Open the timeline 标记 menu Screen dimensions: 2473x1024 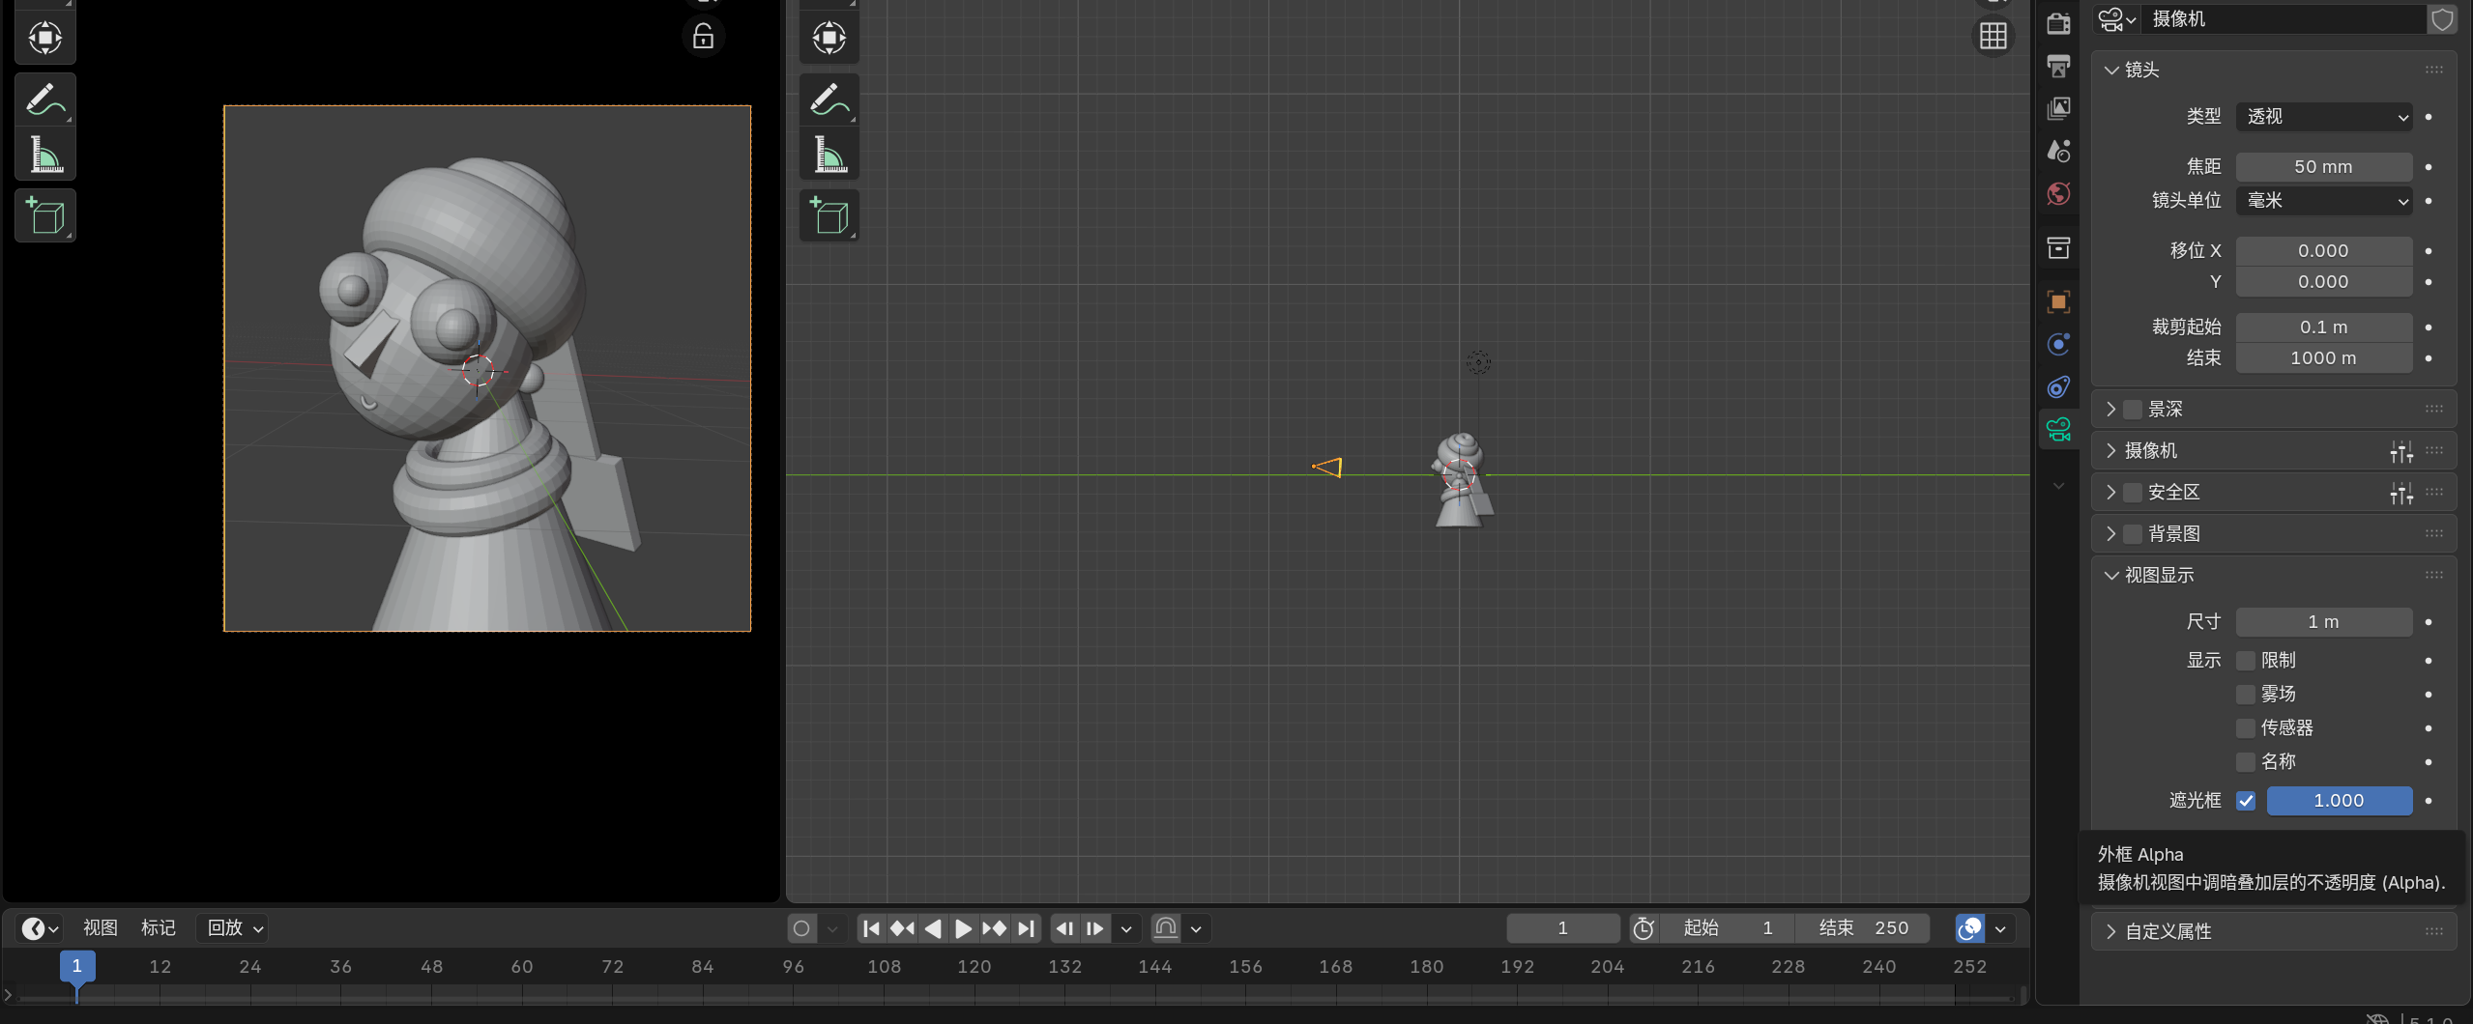(158, 927)
